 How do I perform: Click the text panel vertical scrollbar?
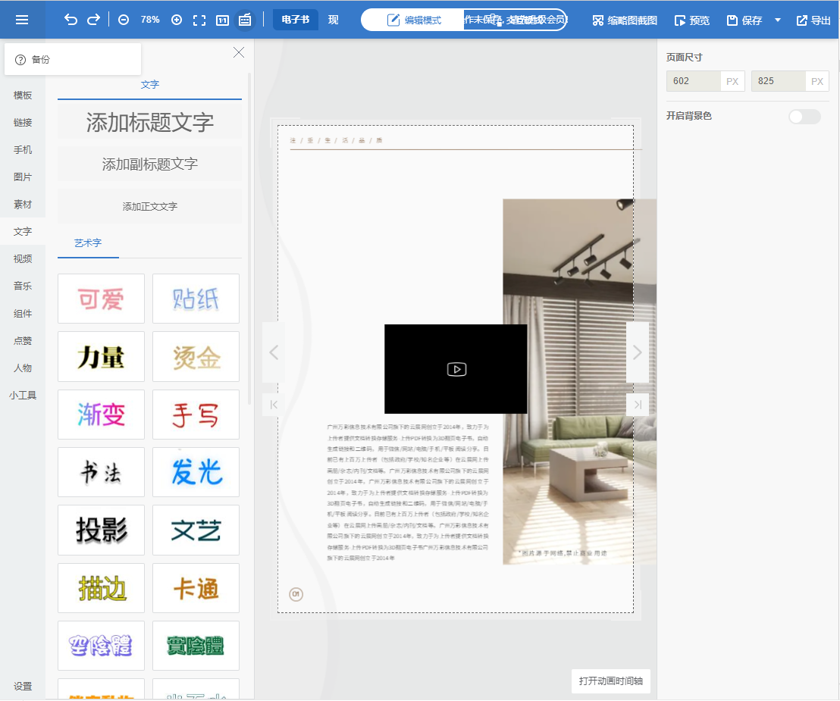pos(249,238)
